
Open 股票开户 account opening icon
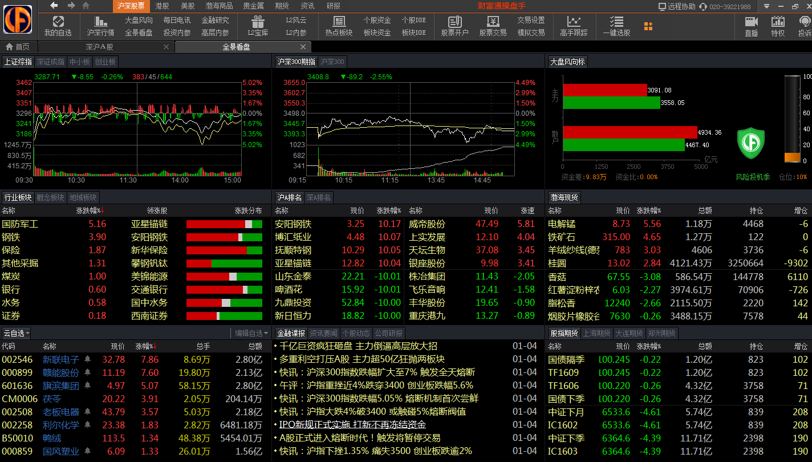tap(454, 22)
